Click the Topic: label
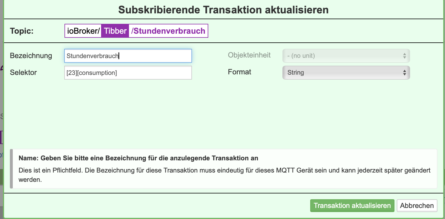Viewport: 445px width, 219px height. click(x=22, y=31)
